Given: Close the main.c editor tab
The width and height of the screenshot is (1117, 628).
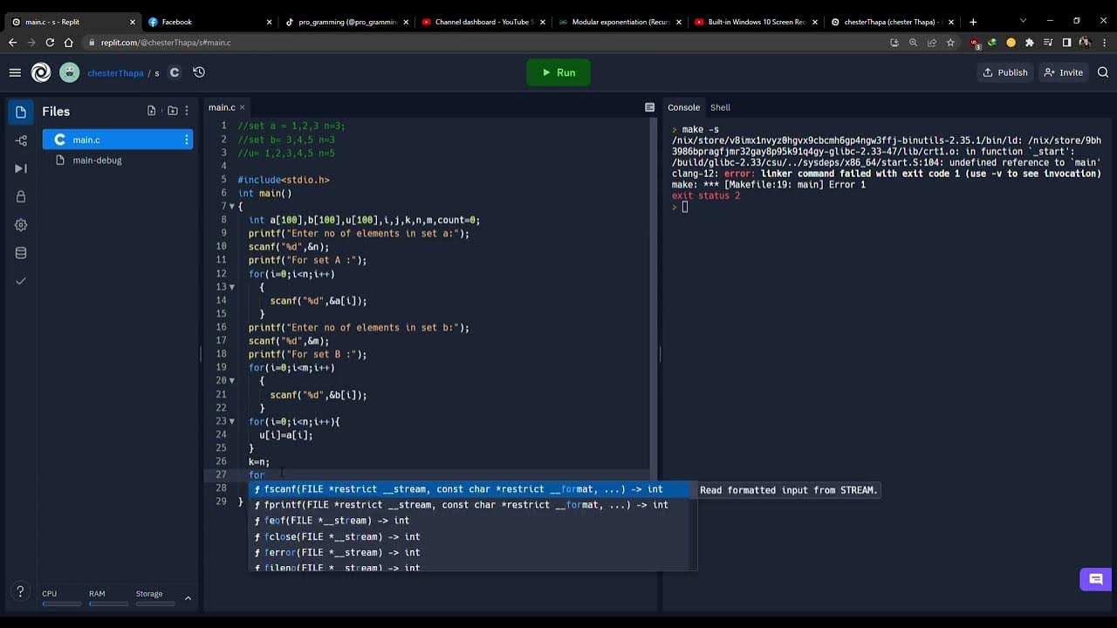Looking at the screenshot, I should pyautogui.click(x=243, y=107).
